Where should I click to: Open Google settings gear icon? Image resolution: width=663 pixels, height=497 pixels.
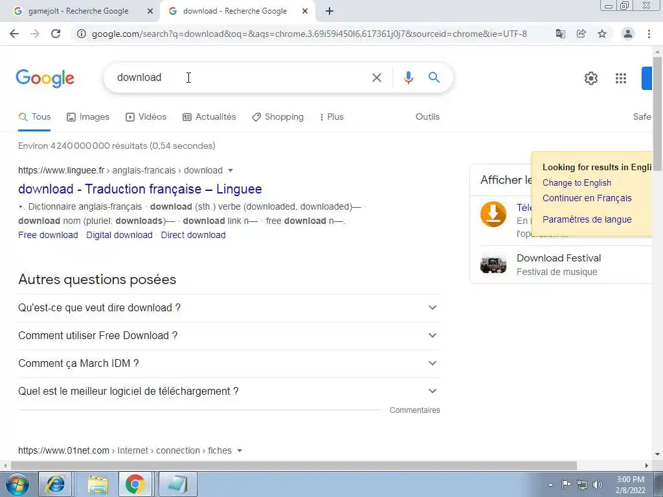(591, 78)
